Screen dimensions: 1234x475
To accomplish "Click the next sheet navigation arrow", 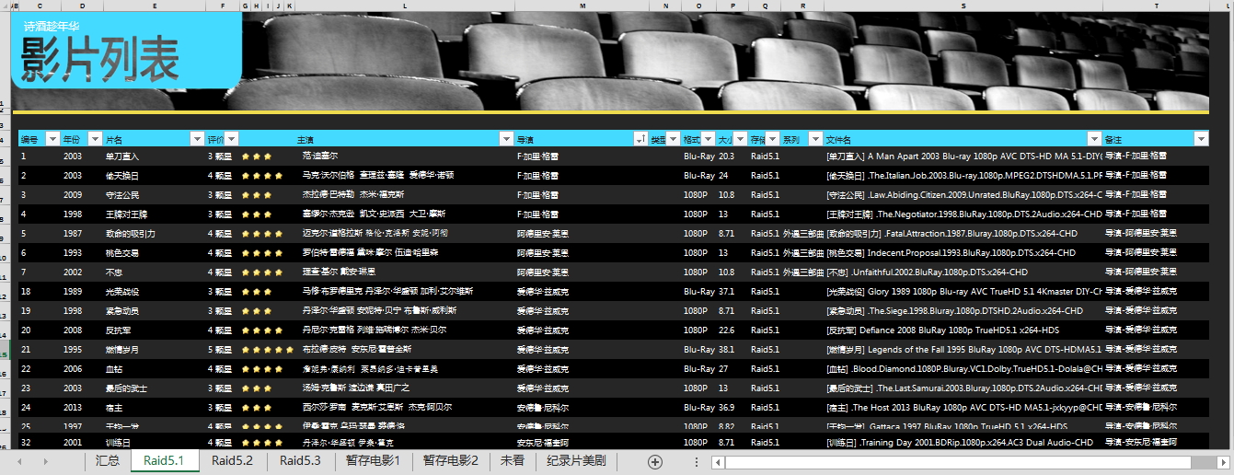I will pos(44,461).
